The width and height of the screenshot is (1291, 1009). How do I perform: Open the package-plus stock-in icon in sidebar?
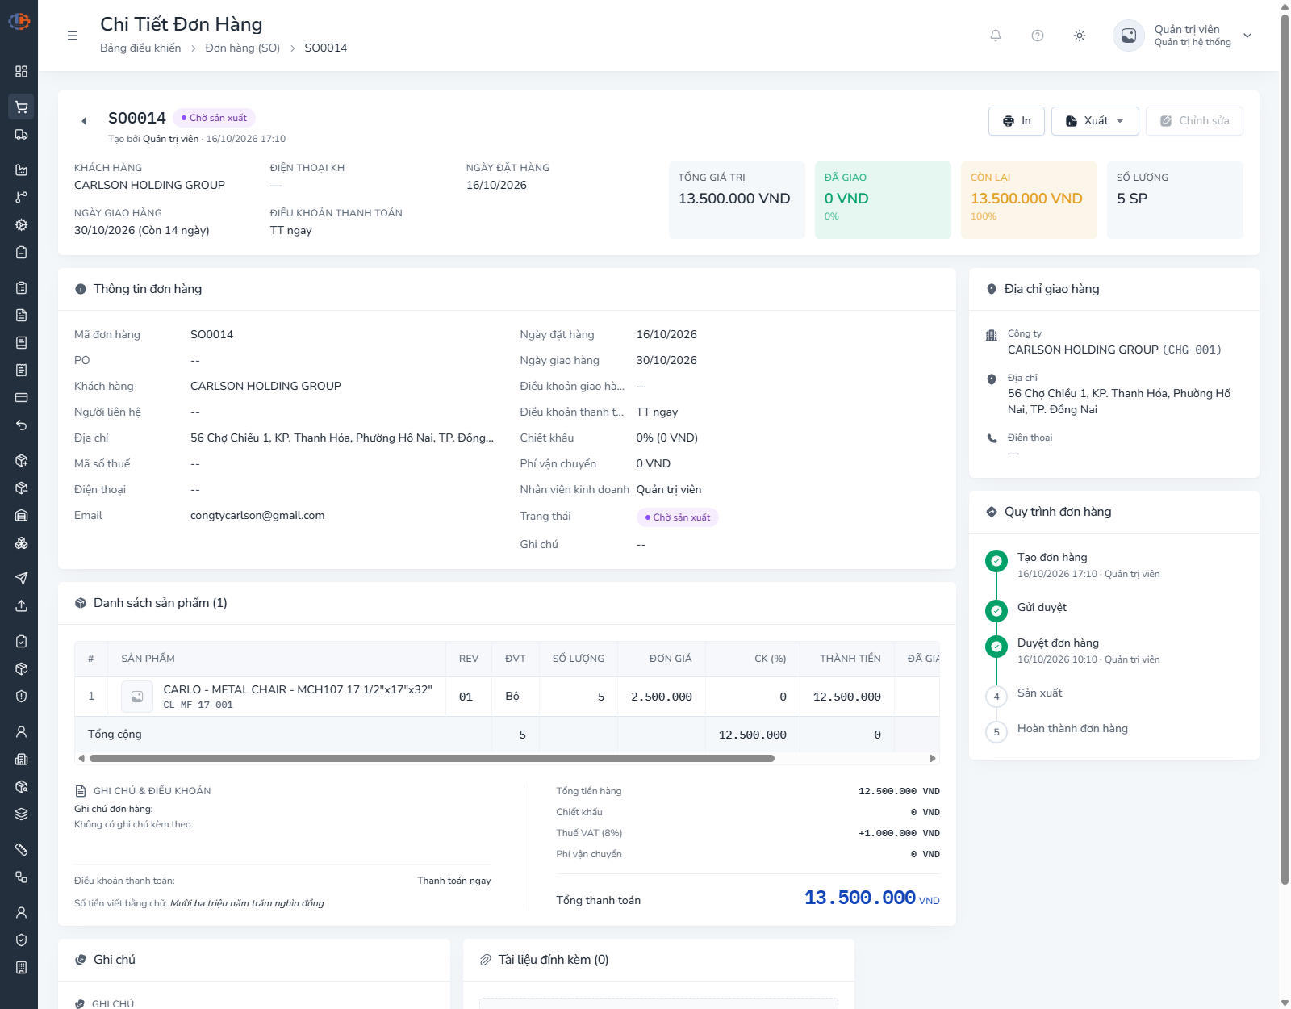21,460
